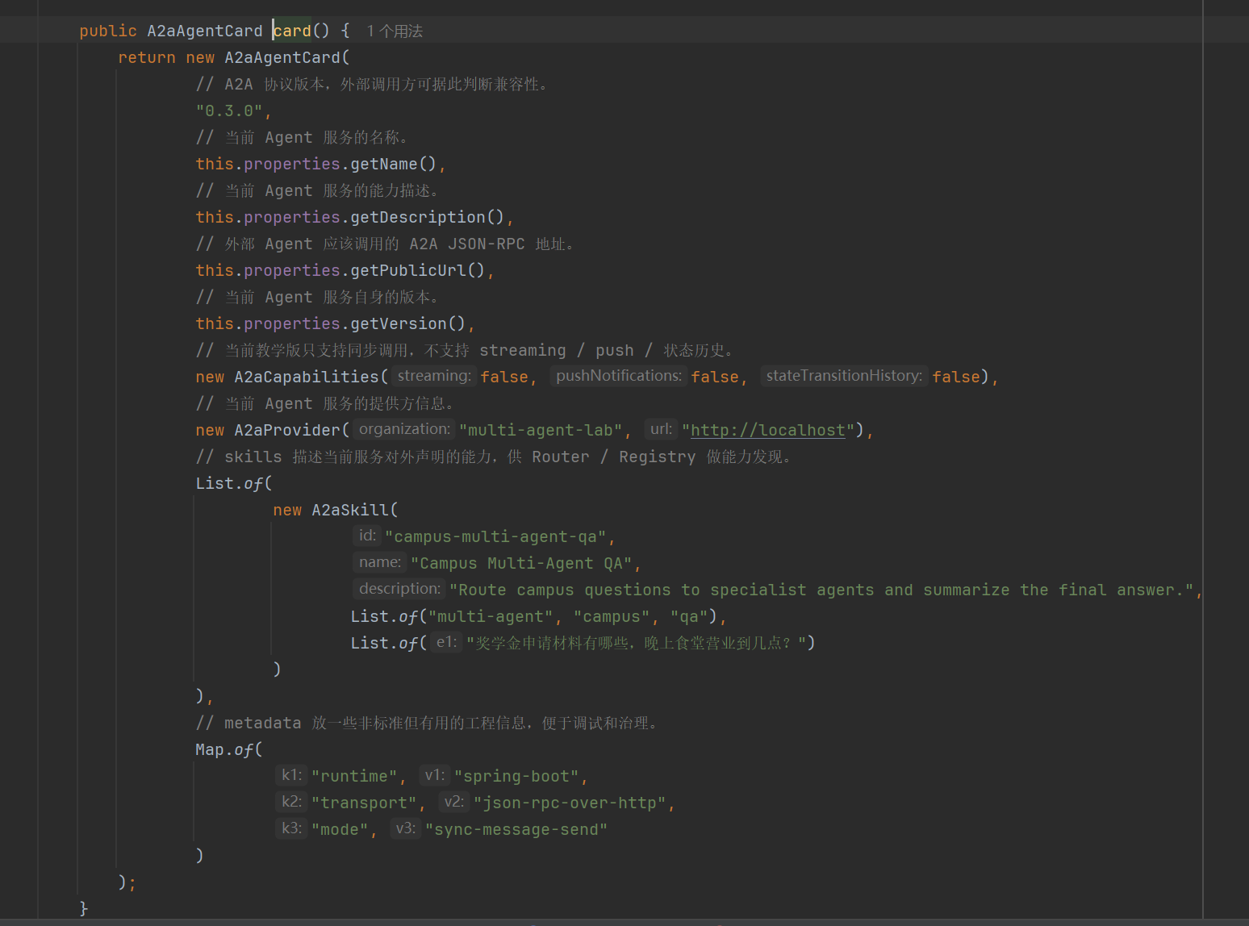Click the "奖学金申请材料有哪些" example string
Screen dimensions: 1249x926
(636, 643)
